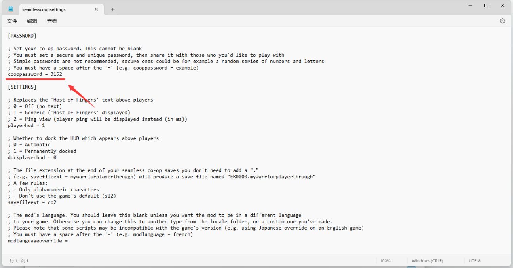Viewport: 513px width, 268px height.
Task: Open the 文件 menu
Action: pyautogui.click(x=12, y=21)
